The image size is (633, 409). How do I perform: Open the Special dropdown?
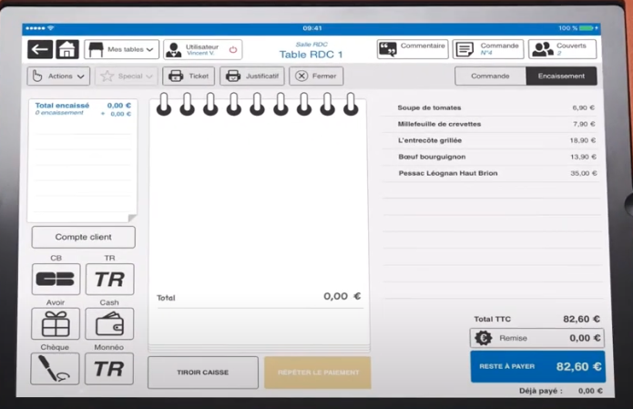[x=127, y=77]
